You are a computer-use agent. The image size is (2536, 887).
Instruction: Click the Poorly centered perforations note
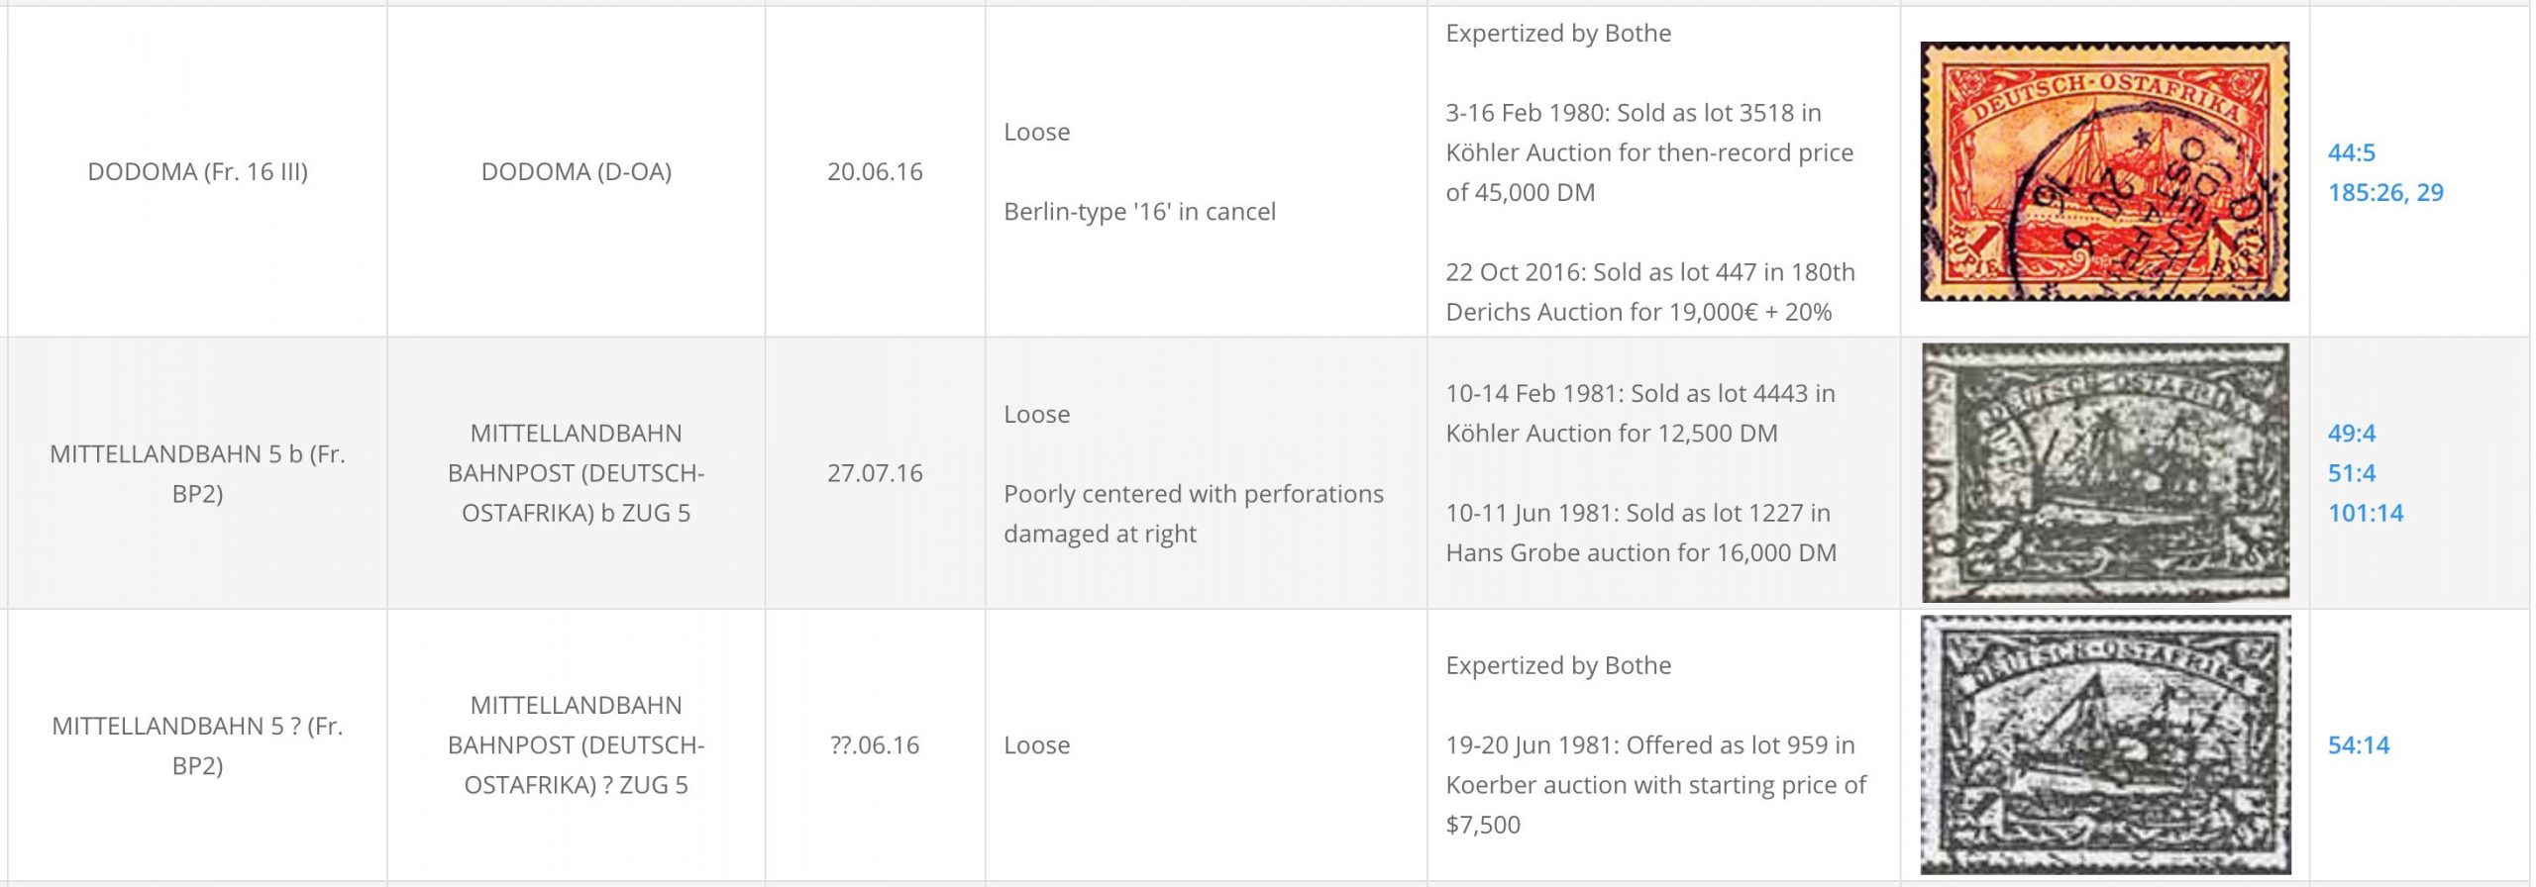tap(1194, 513)
